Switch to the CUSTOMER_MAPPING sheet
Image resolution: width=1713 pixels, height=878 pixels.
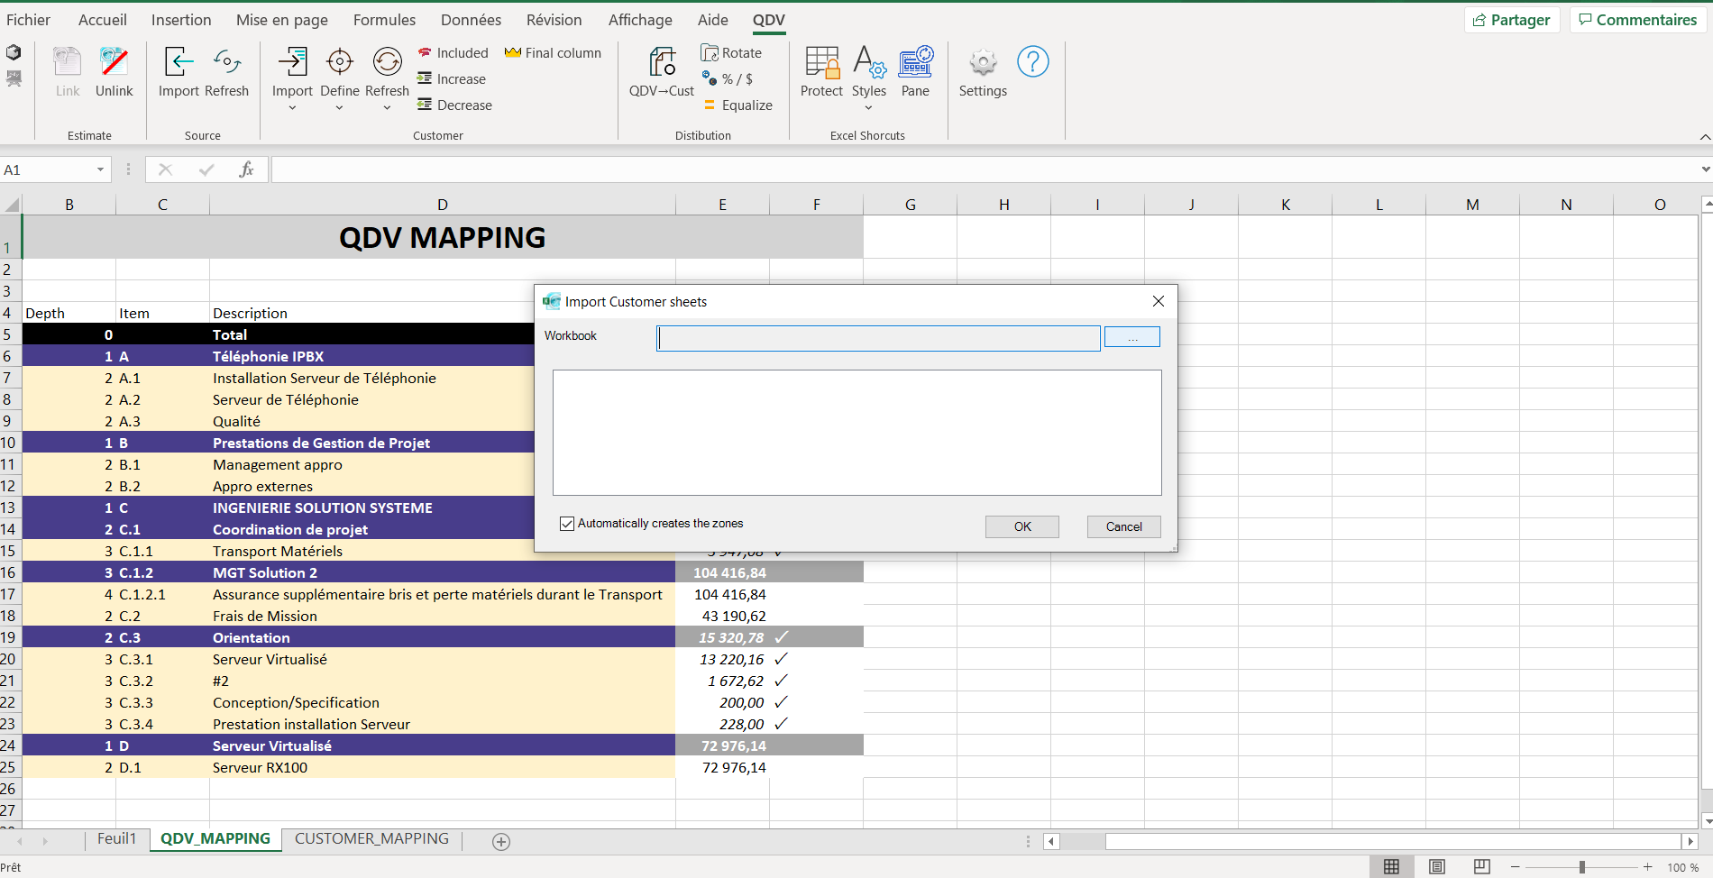371,839
